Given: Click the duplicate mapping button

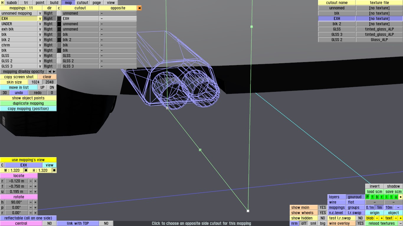Looking at the screenshot, I should coord(28,103).
